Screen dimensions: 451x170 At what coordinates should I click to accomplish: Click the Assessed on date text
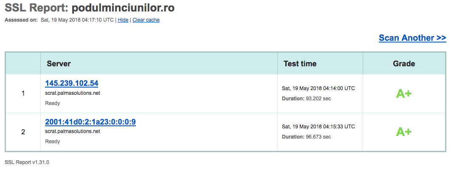tap(77, 20)
